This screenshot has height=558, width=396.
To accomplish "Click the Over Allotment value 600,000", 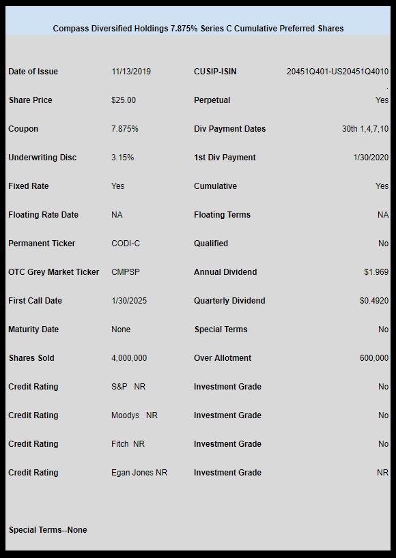I will pyautogui.click(x=374, y=358).
